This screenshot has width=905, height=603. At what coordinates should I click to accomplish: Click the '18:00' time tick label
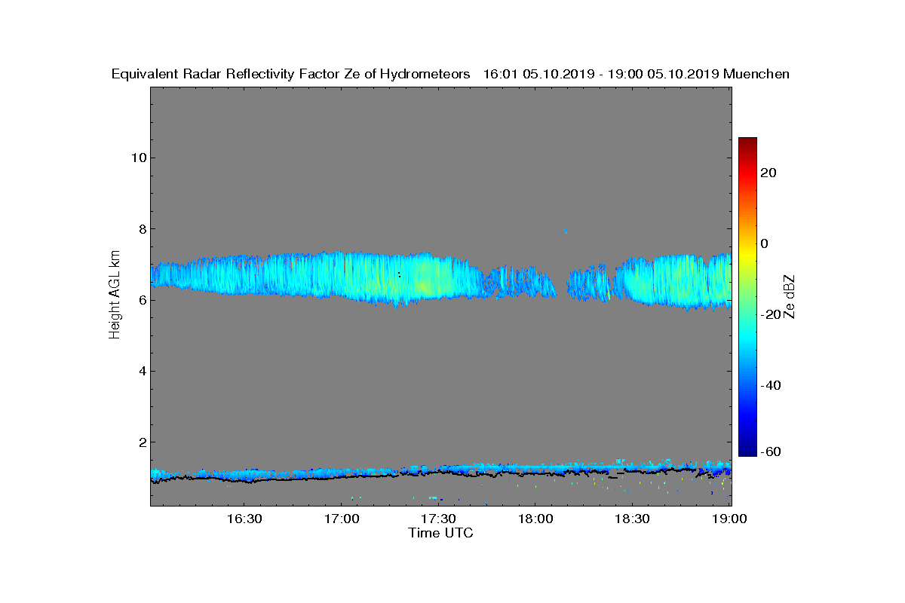(535, 519)
